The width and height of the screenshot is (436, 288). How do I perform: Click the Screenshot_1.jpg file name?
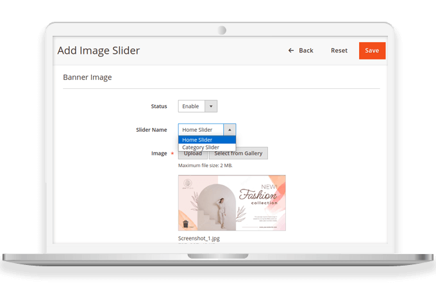pos(199,238)
